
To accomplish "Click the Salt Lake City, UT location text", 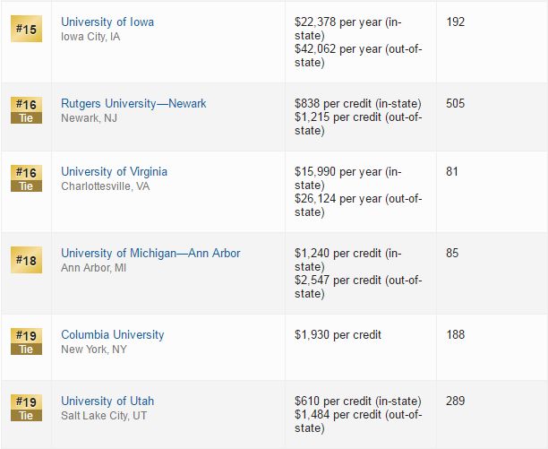I will pyautogui.click(x=104, y=416).
